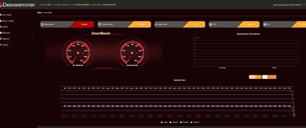The image size is (306, 128).
Task: Click the Miner breadcrumb link
Action: click(x=40, y=12)
